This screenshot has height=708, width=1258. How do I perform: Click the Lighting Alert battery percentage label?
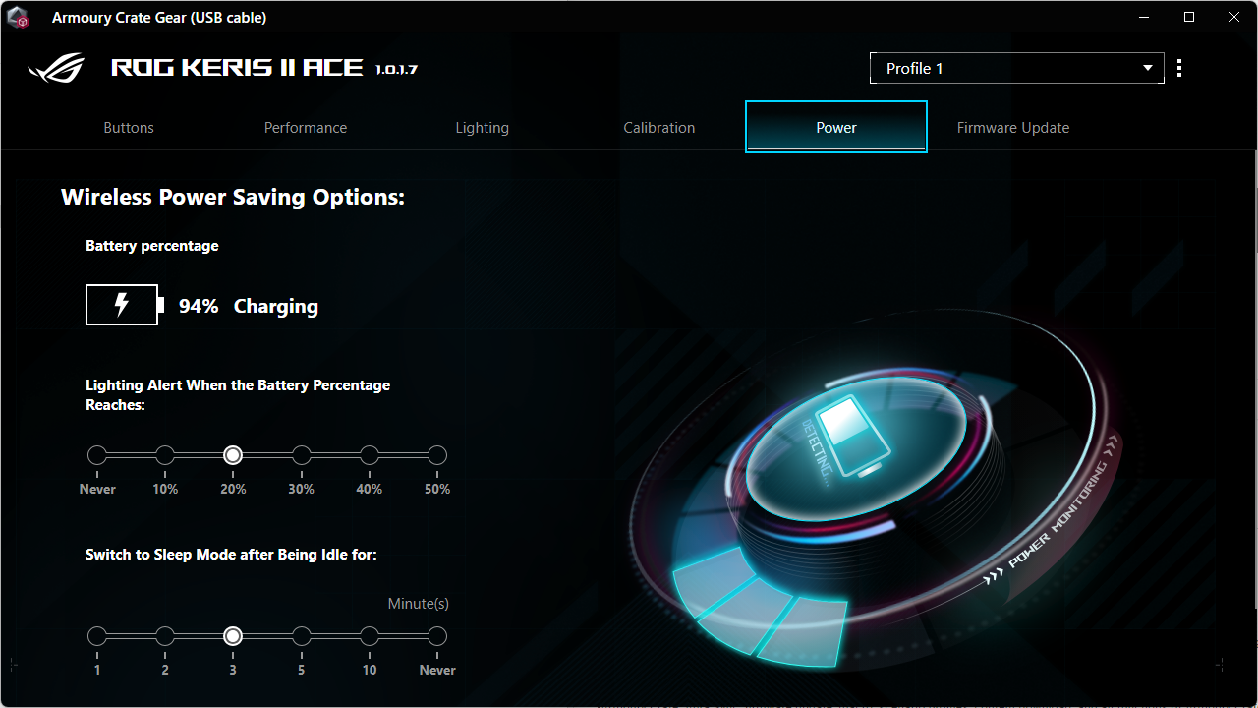pyautogui.click(x=238, y=394)
